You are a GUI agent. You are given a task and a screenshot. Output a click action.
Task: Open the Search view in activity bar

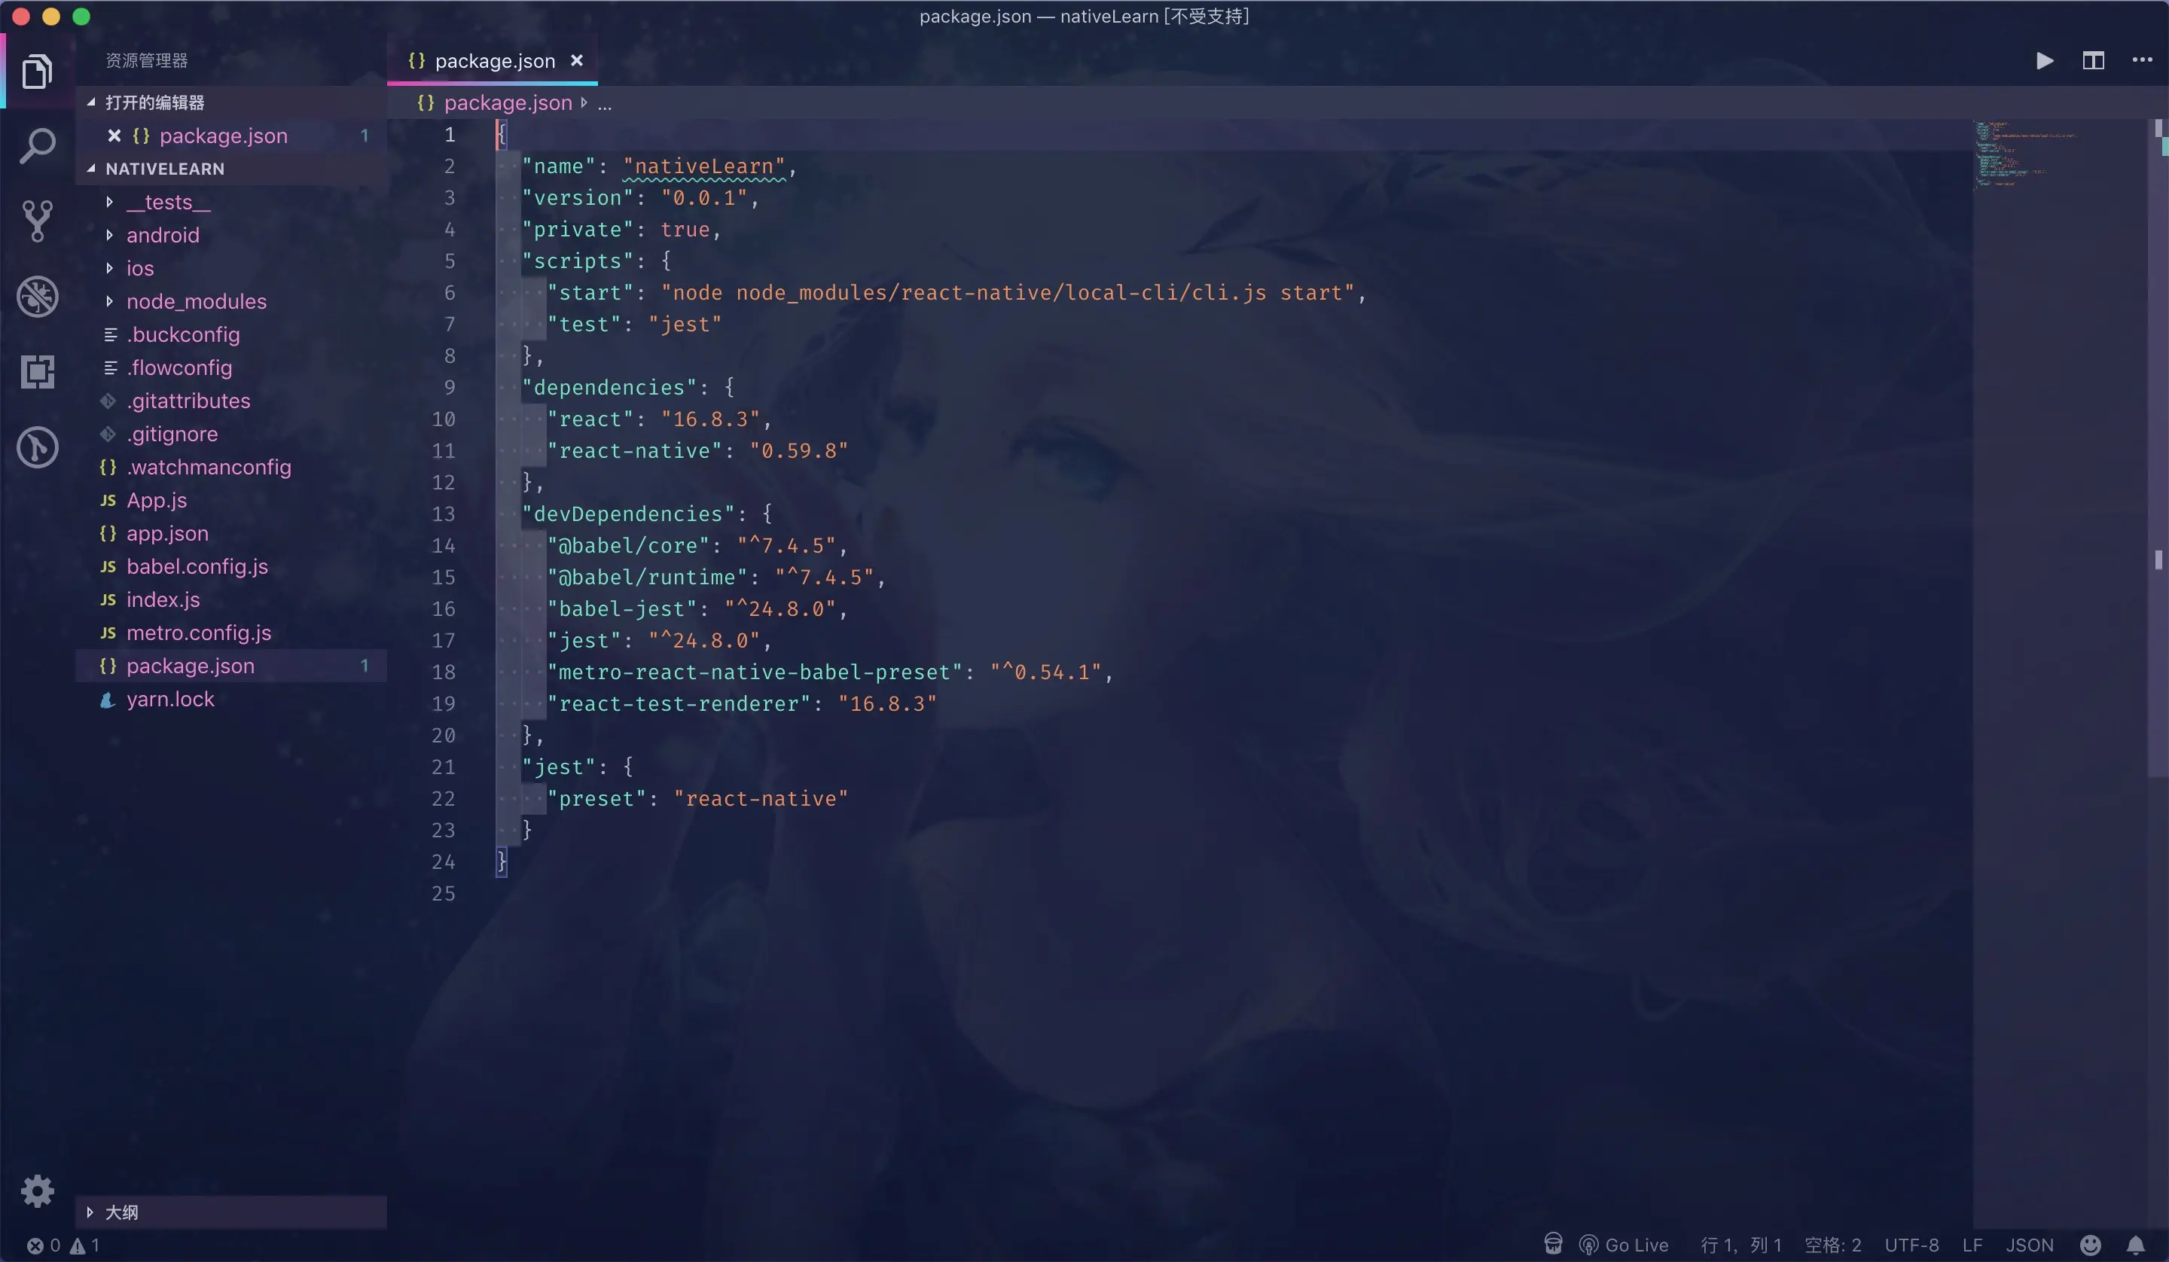[37, 146]
